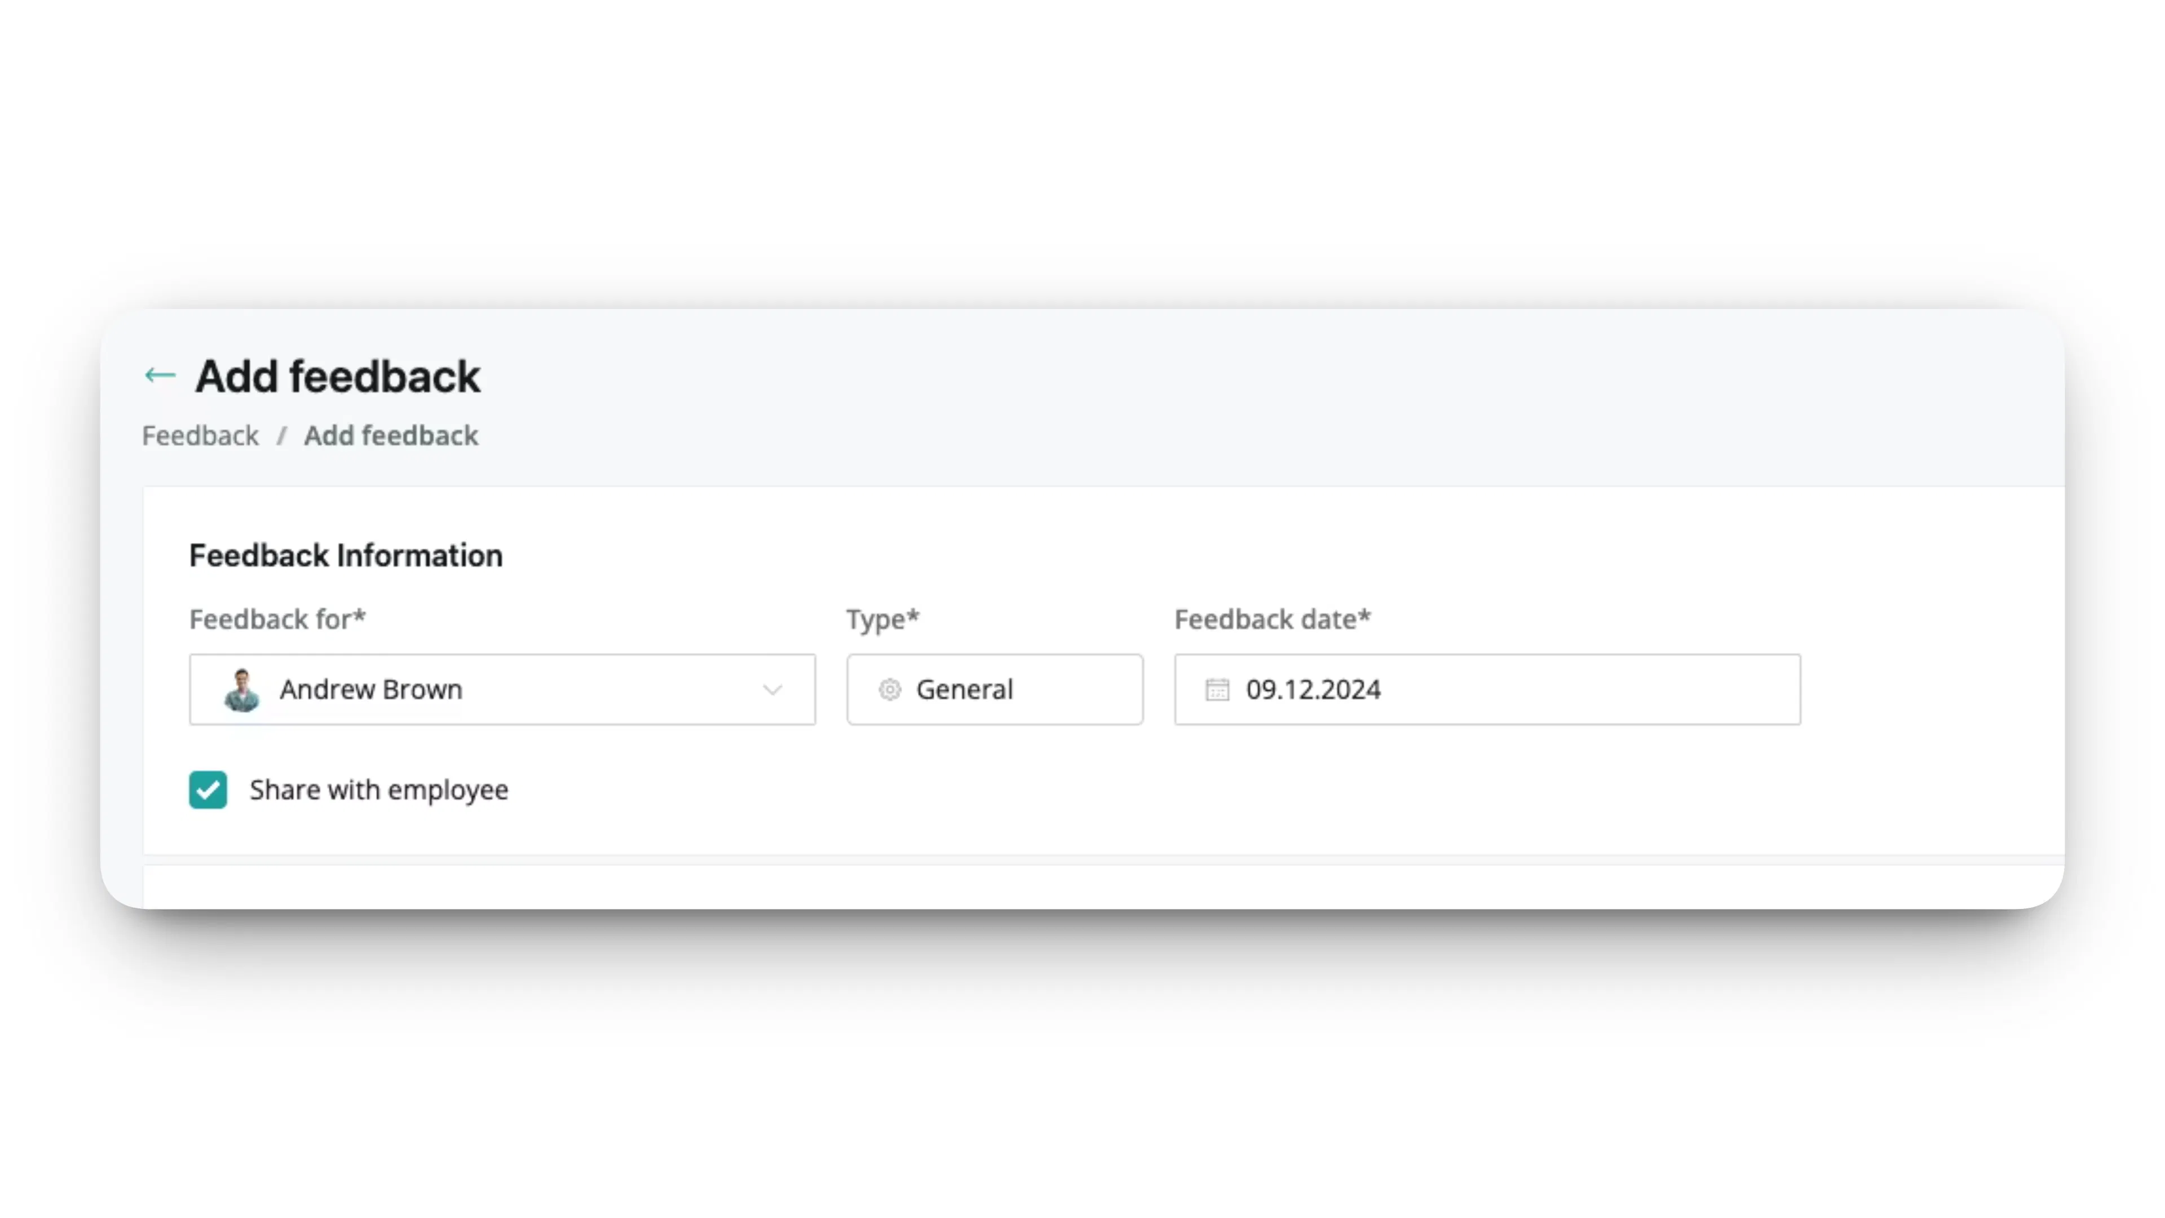
Task: Click the Share with employee label text
Action: point(378,790)
